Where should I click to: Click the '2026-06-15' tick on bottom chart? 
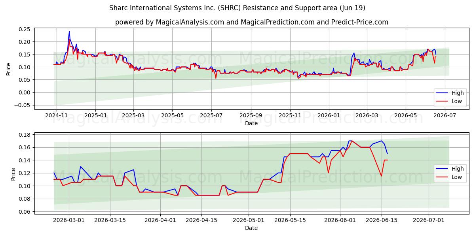click(381, 220)
